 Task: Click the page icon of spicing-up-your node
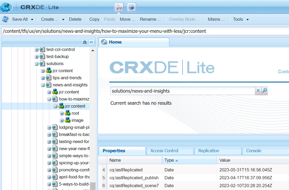(55, 163)
